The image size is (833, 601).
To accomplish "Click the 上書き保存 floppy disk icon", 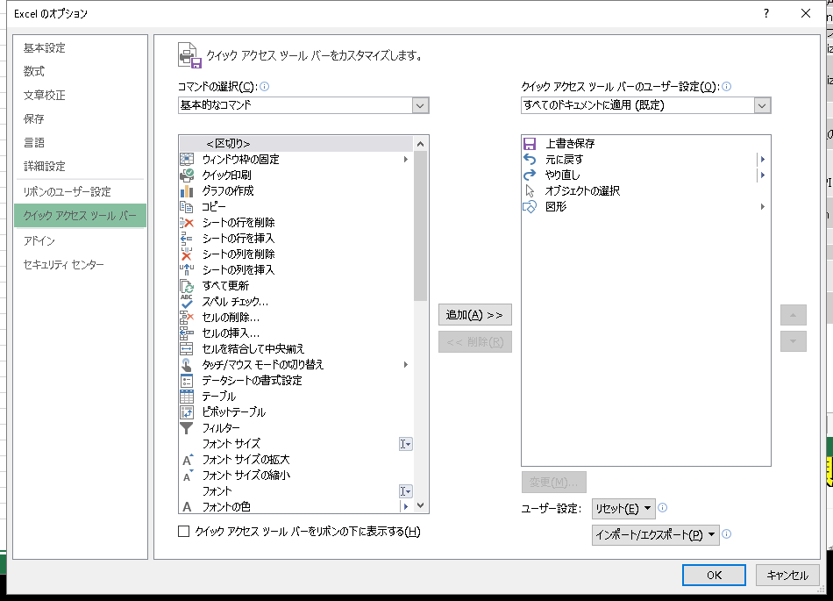I will (530, 144).
